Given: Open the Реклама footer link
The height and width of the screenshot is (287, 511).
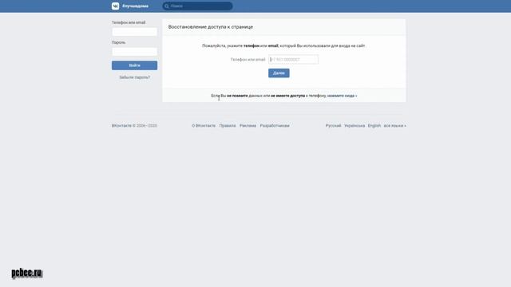Looking at the screenshot, I should (248, 126).
